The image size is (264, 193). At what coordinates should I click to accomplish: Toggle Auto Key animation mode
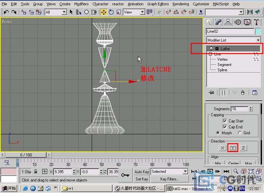coord(141,172)
